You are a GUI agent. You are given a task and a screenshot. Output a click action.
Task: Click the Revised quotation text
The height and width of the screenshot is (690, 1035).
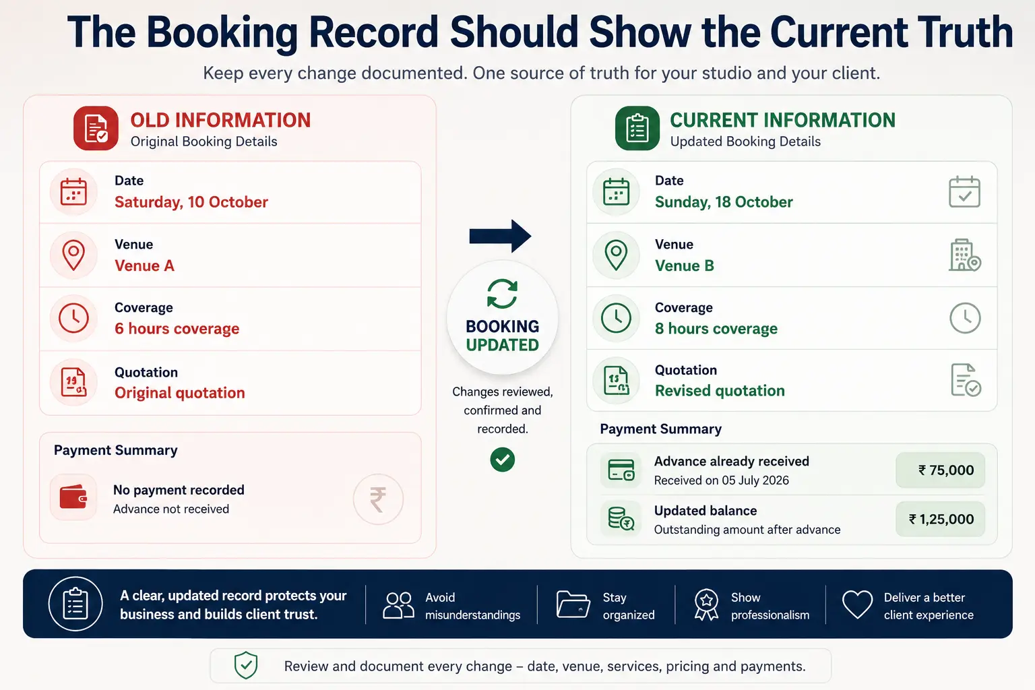coord(720,391)
